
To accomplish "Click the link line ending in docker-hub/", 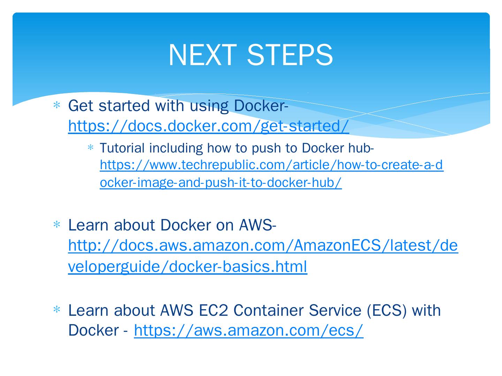I will pyautogui.click(x=221, y=182).
